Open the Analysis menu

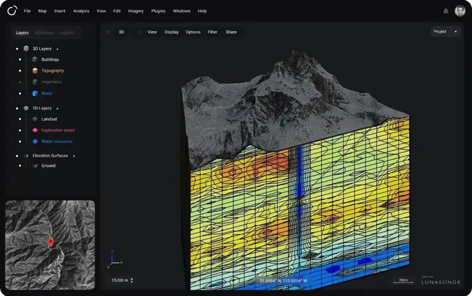click(81, 11)
